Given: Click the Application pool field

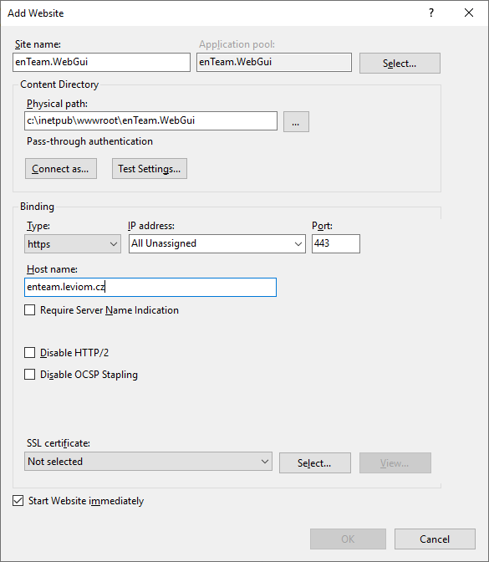Looking at the screenshot, I should pyautogui.click(x=274, y=63).
